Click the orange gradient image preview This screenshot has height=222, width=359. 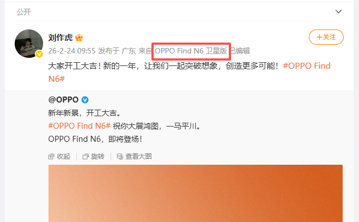195,193
